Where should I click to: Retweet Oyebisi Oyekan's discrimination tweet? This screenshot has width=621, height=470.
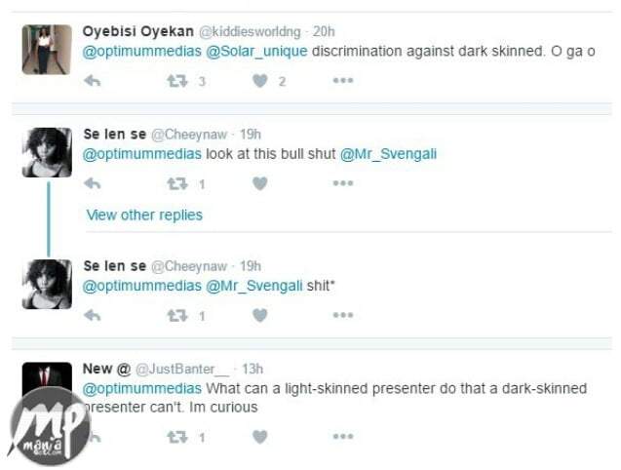pos(177,81)
